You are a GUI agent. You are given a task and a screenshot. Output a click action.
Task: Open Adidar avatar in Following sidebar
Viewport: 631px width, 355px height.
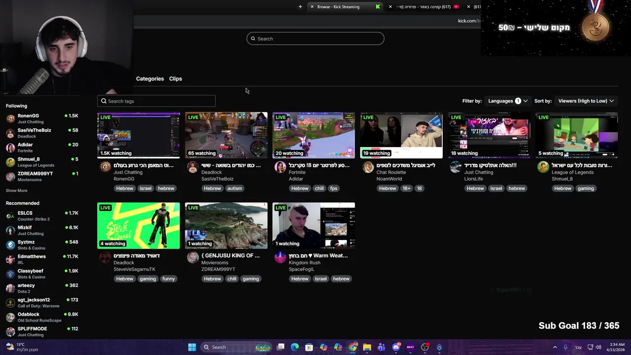pos(10,148)
